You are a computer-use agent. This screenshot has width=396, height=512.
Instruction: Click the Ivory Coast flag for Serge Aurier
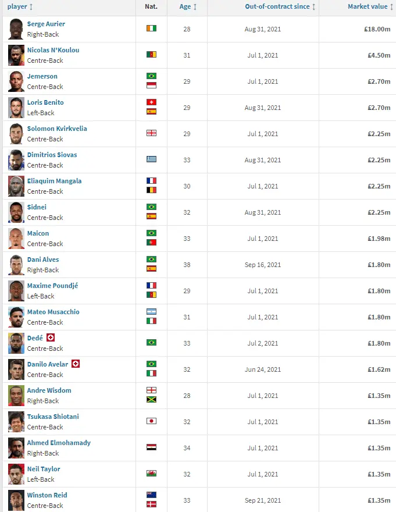click(x=151, y=29)
